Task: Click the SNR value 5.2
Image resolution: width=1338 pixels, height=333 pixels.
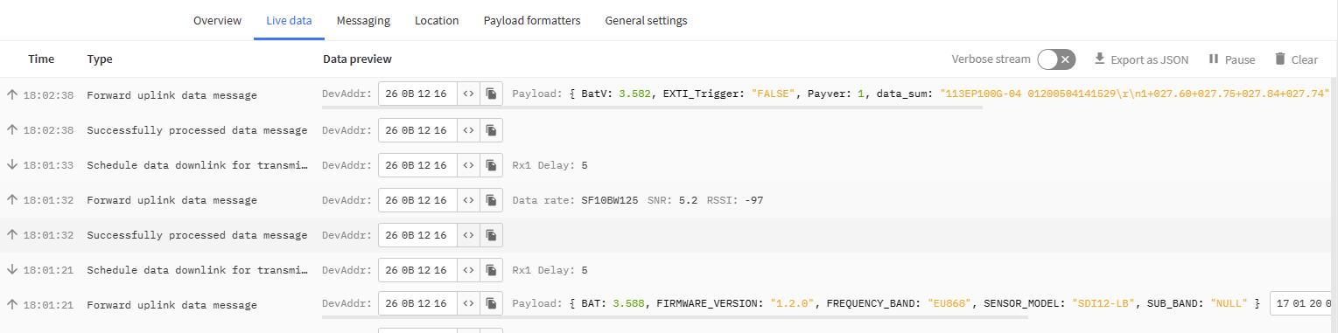Action: tap(688, 200)
